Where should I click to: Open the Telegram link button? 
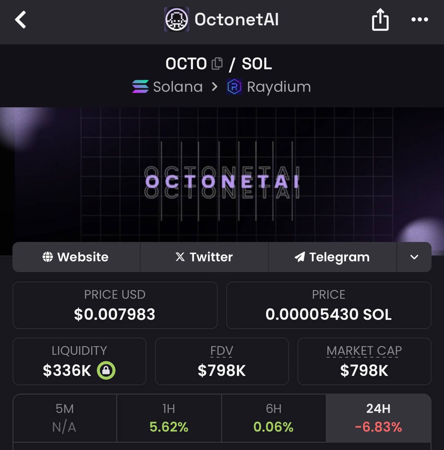tap(333, 257)
